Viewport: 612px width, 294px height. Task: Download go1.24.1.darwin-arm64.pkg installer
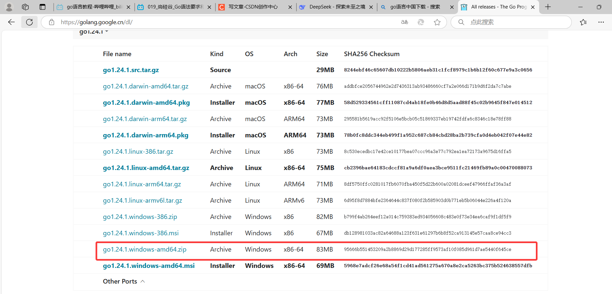[145, 135]
